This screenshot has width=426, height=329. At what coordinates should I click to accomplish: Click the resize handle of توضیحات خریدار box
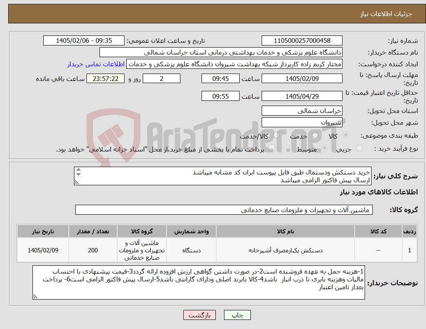point(35,297)
